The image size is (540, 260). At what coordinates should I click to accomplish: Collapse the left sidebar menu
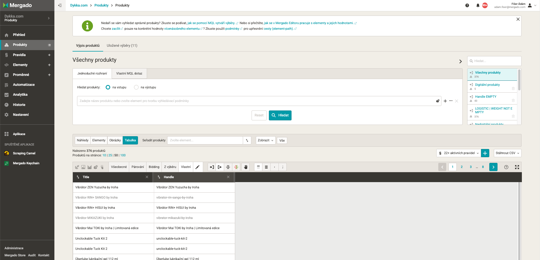tap(60, 5)
